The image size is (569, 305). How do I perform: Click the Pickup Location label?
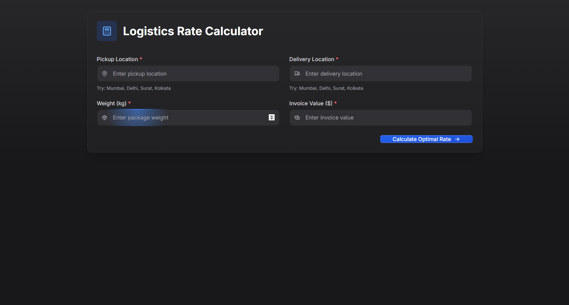coord(117,59)
